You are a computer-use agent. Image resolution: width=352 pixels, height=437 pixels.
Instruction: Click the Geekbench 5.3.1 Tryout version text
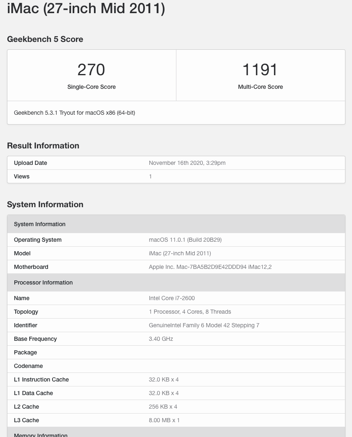tap(74, 113)
